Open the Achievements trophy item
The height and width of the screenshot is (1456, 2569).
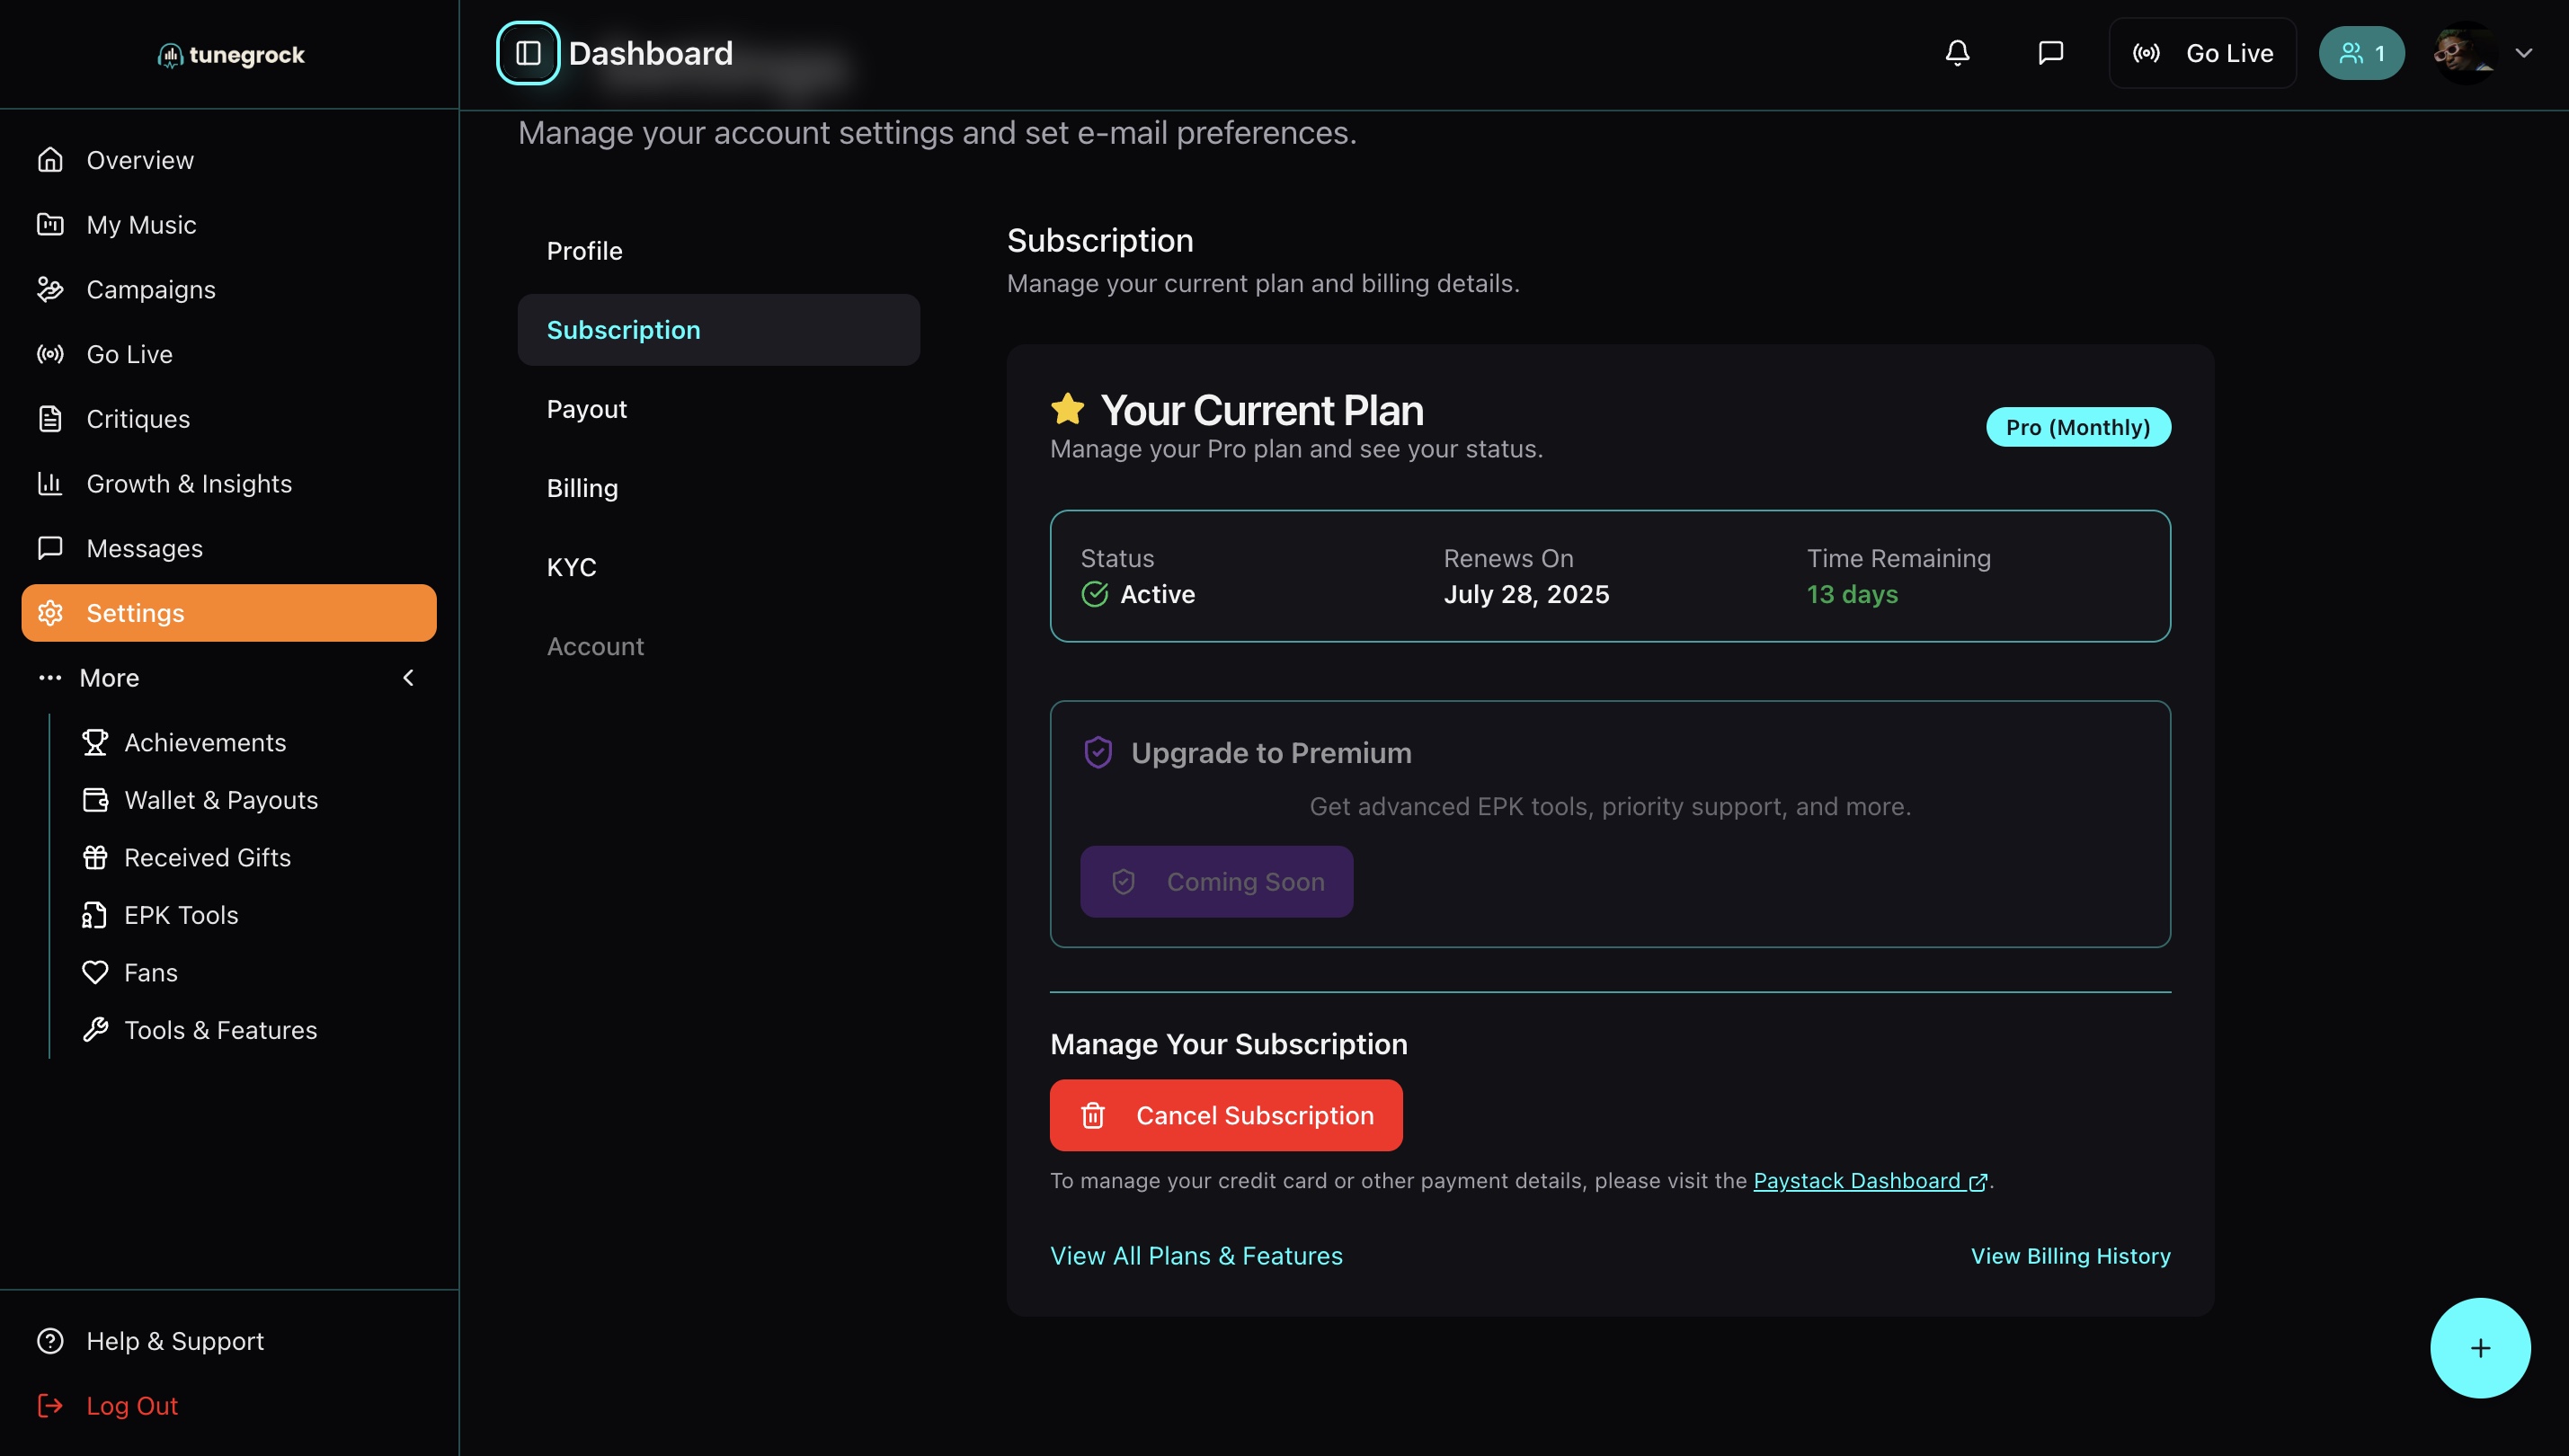coord(205,742)
